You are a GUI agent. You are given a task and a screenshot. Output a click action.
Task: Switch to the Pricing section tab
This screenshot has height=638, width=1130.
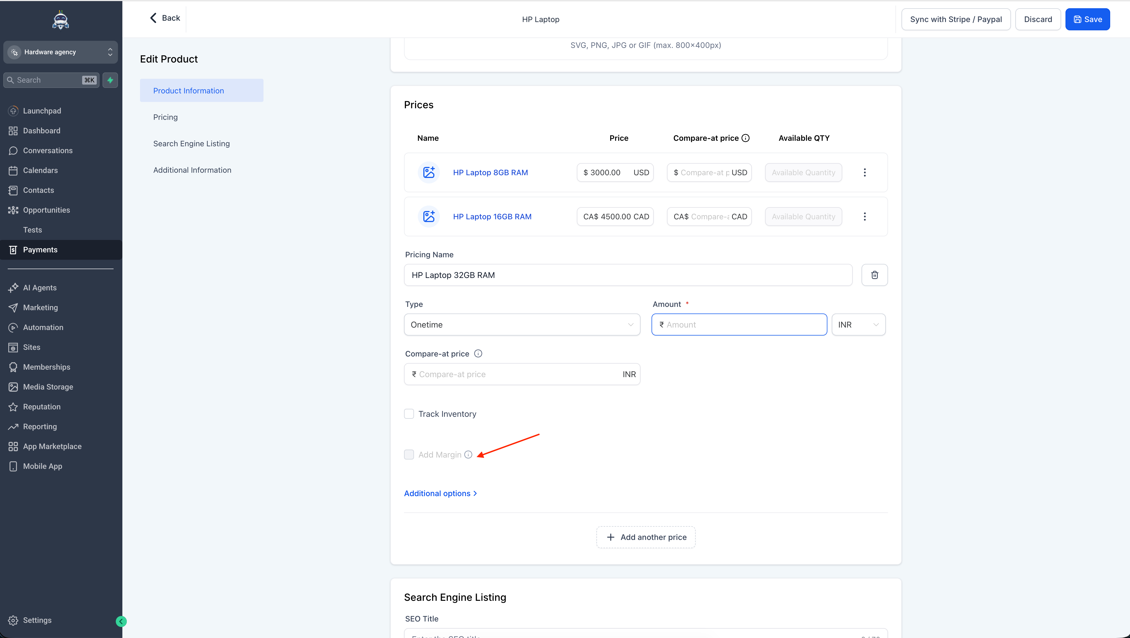[165, 117]
